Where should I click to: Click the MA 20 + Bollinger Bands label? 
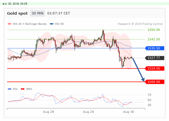30,24
